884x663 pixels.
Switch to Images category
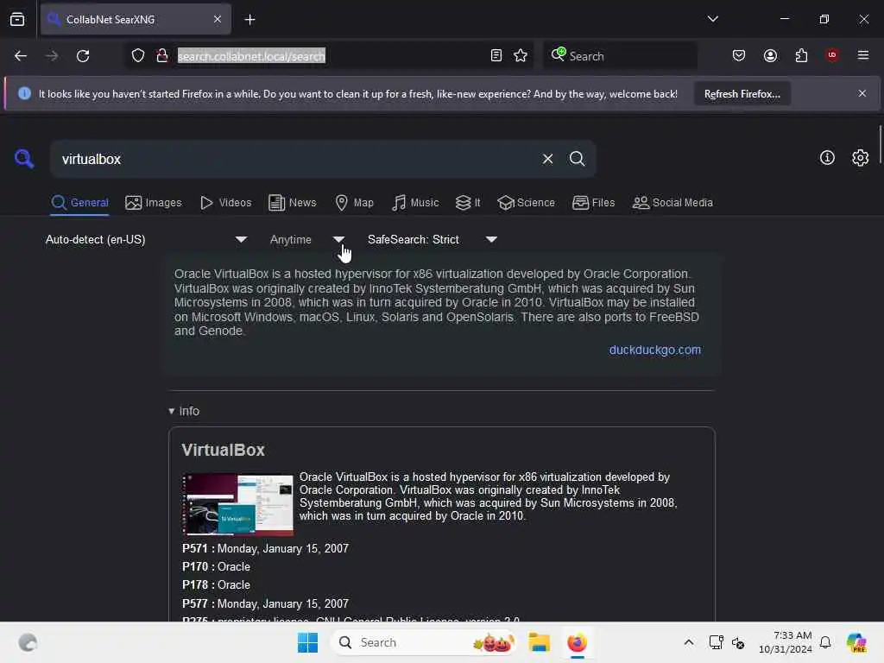pyautogui.click(x=154, y=202)
